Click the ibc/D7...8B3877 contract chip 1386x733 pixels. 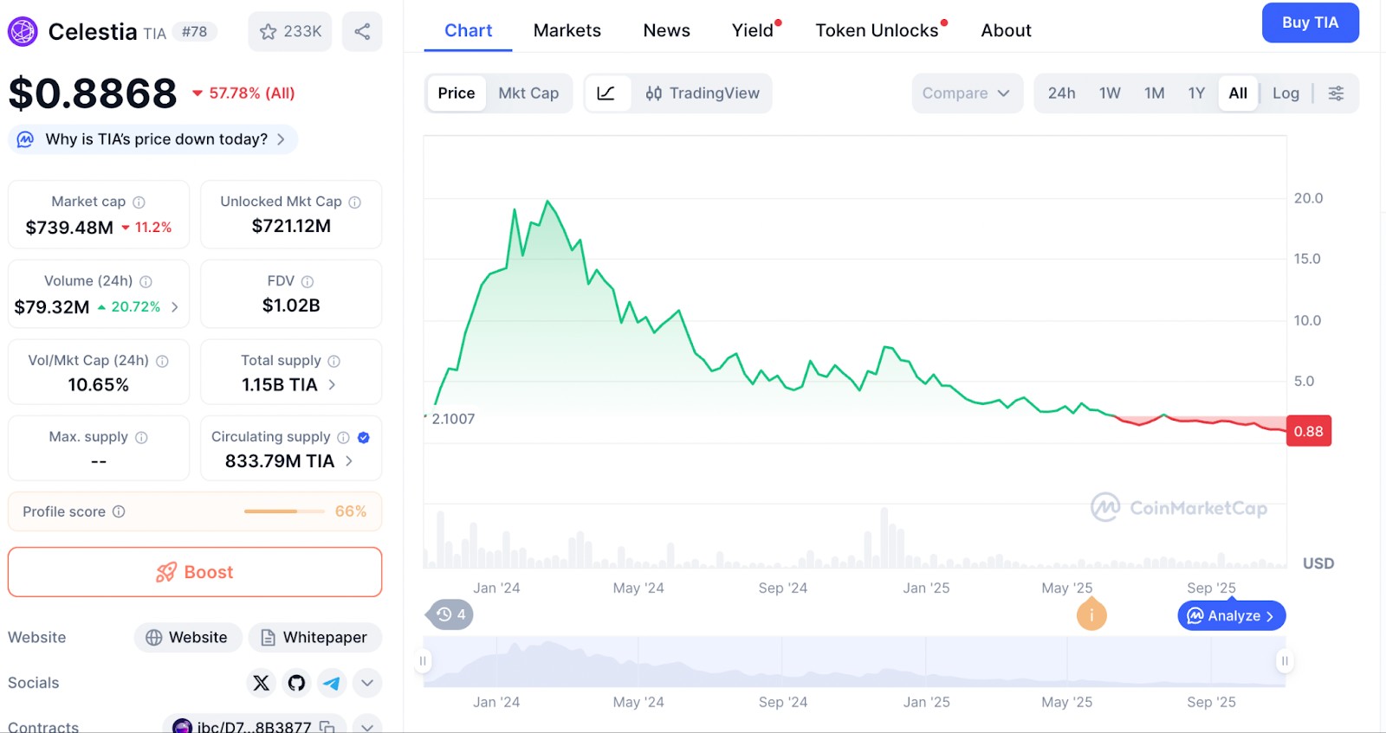(x=254, y=727)
